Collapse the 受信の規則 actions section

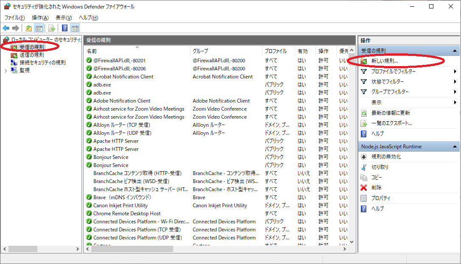(x=455, y=50)
